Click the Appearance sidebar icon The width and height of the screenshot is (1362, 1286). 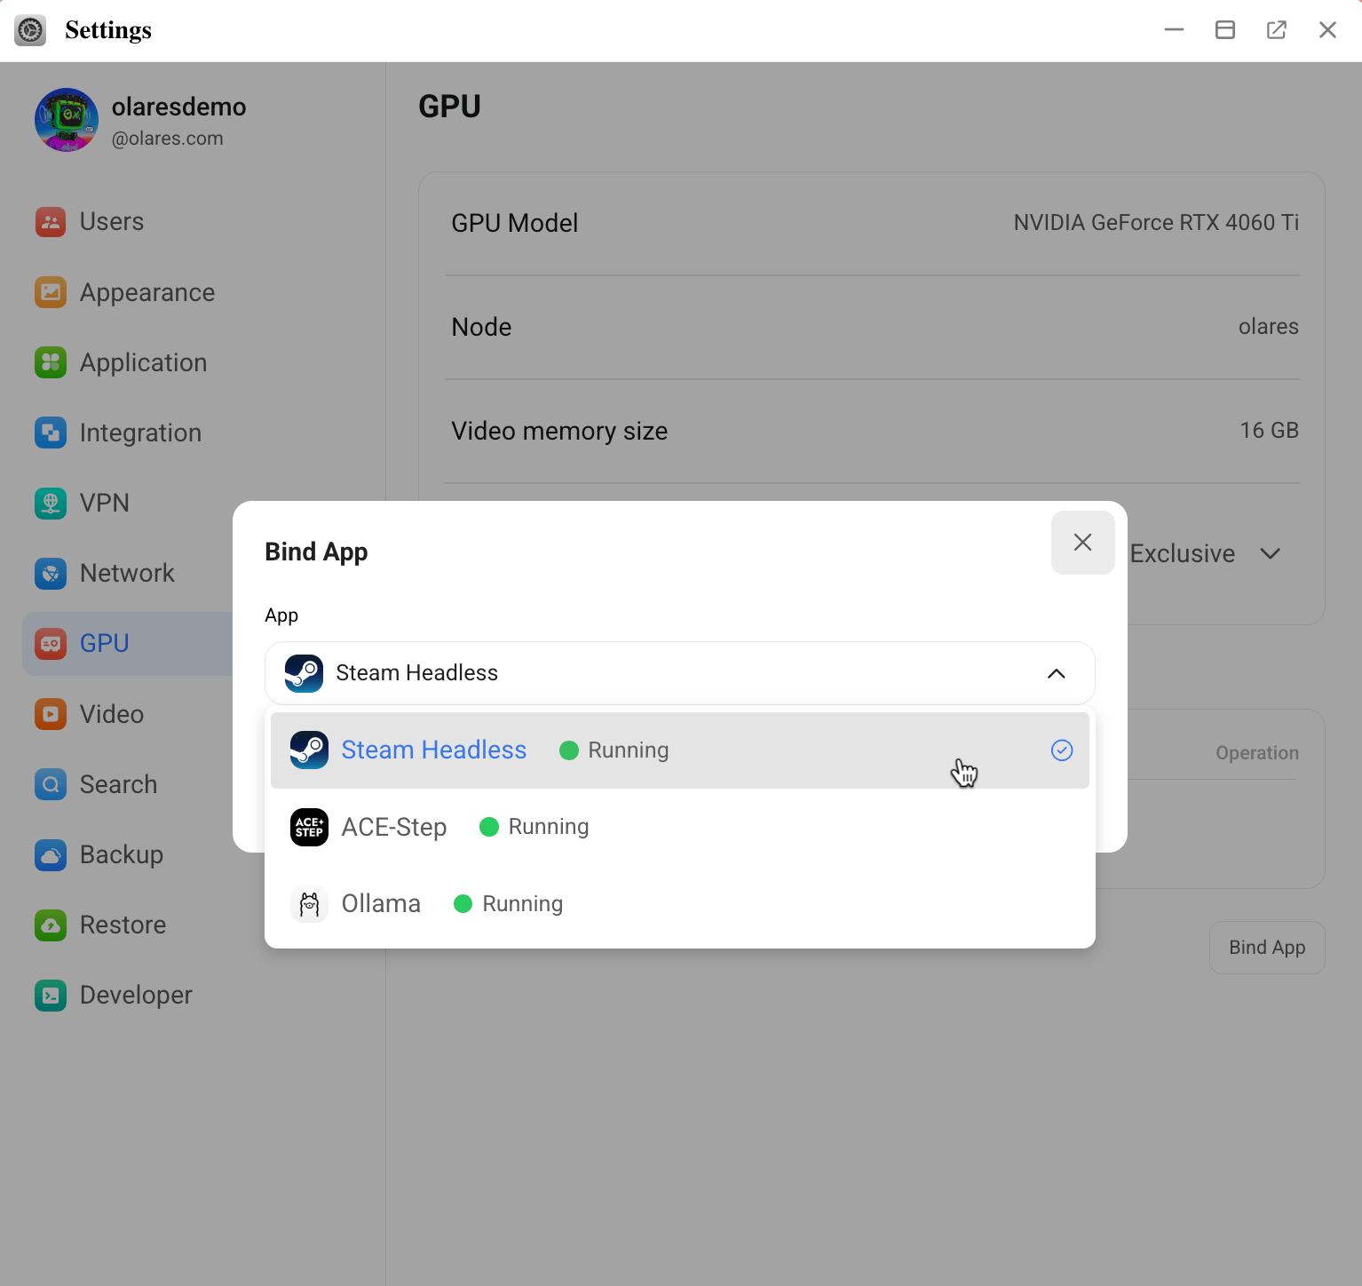[x=51, y=292]
